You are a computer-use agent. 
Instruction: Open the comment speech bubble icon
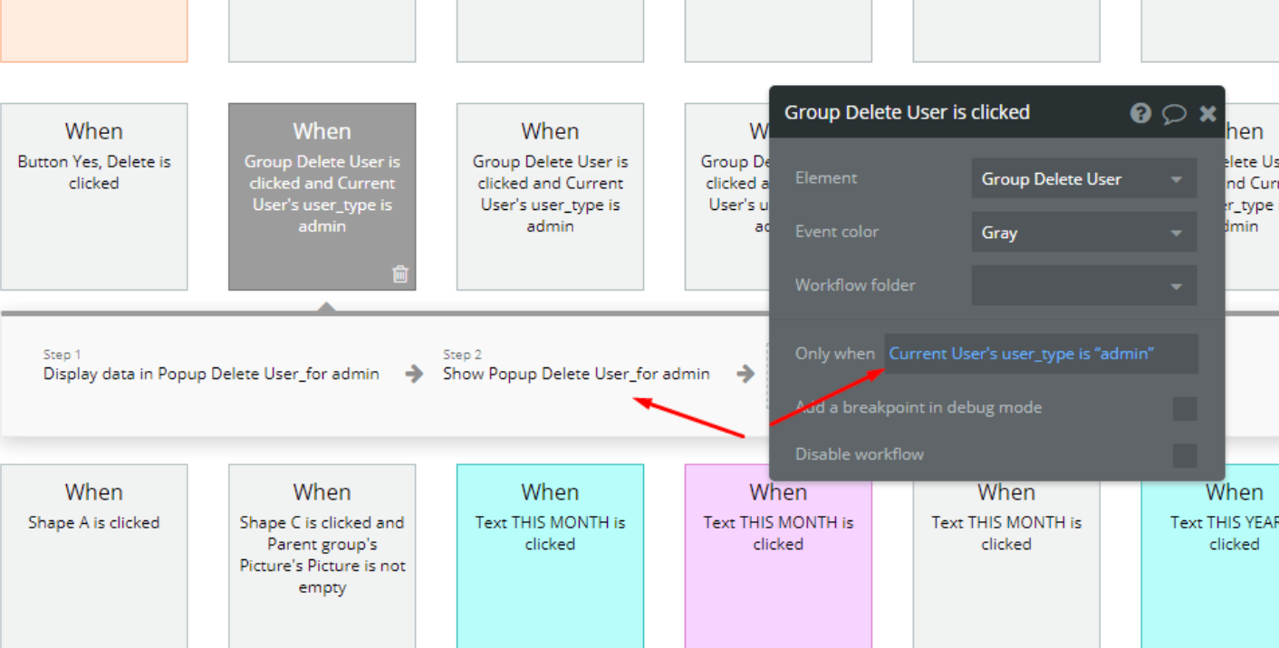click(x=1174, y=113)
